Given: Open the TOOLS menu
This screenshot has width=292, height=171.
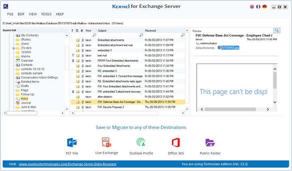Looking at the screenshot, I should coord(46,14).
